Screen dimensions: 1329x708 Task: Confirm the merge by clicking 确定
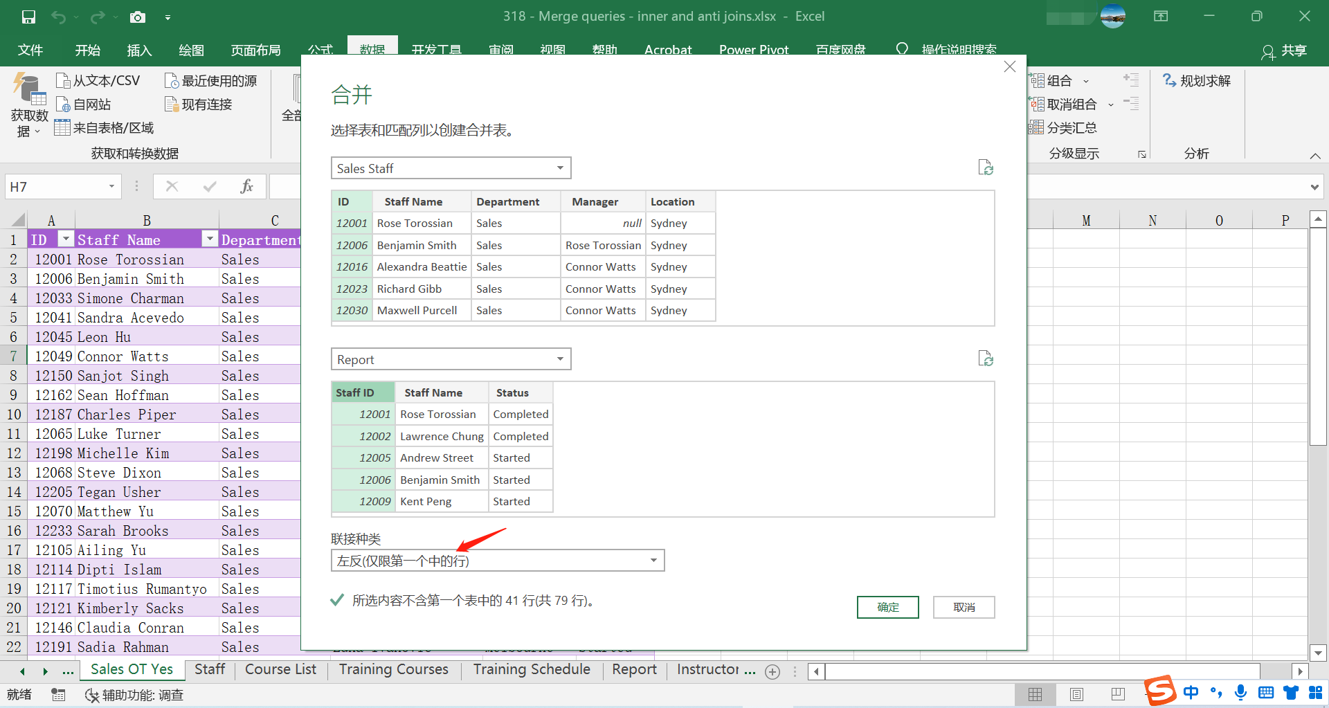(887, 607)
